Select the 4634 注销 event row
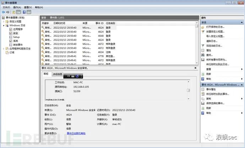Viewport: 245px width, 148px height. [x=78, y=52]
